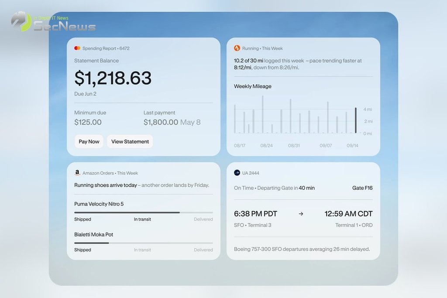Click 'Running • This Week' header

[x=262, y=48]
